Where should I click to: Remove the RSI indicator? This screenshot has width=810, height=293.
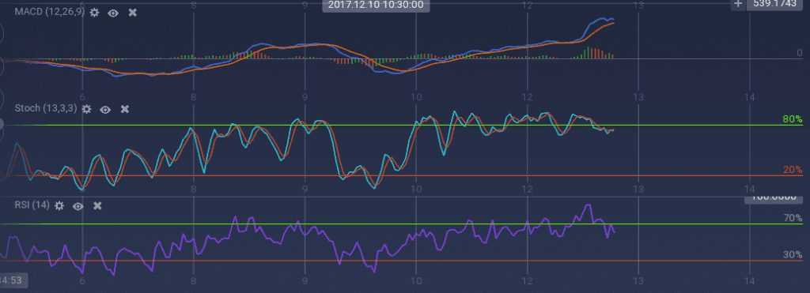(x=97, y=206)
